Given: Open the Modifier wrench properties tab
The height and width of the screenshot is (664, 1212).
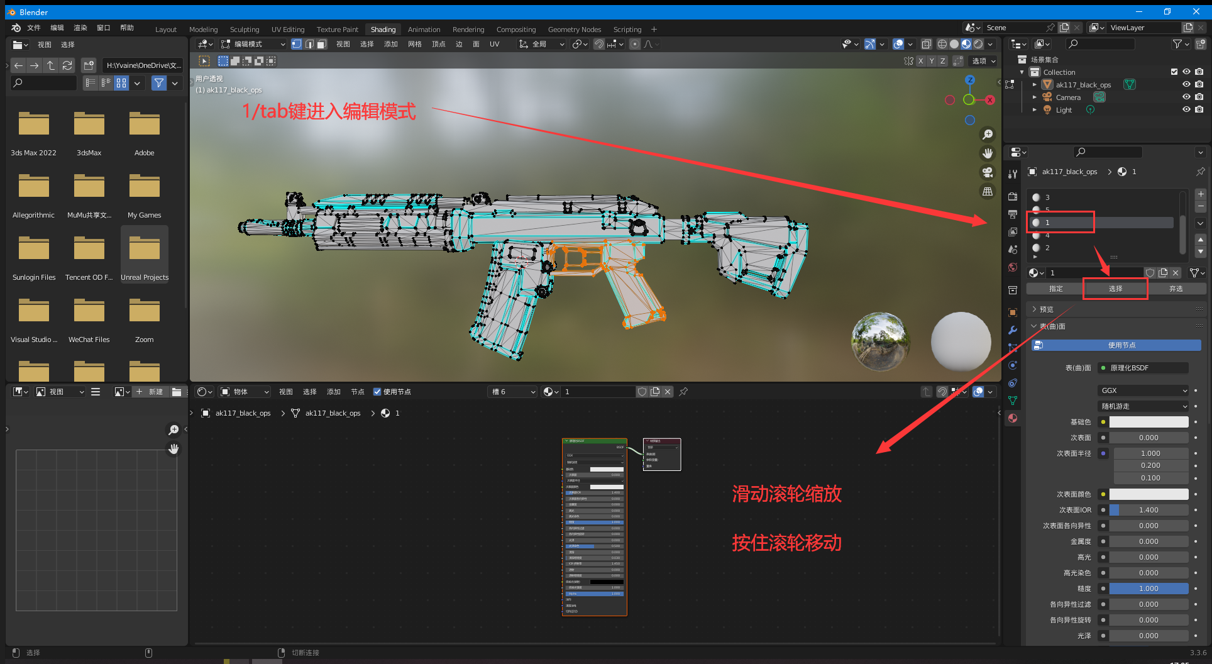Looking at the screenshot, I should pyautogui.click(x=1012, y=330).
